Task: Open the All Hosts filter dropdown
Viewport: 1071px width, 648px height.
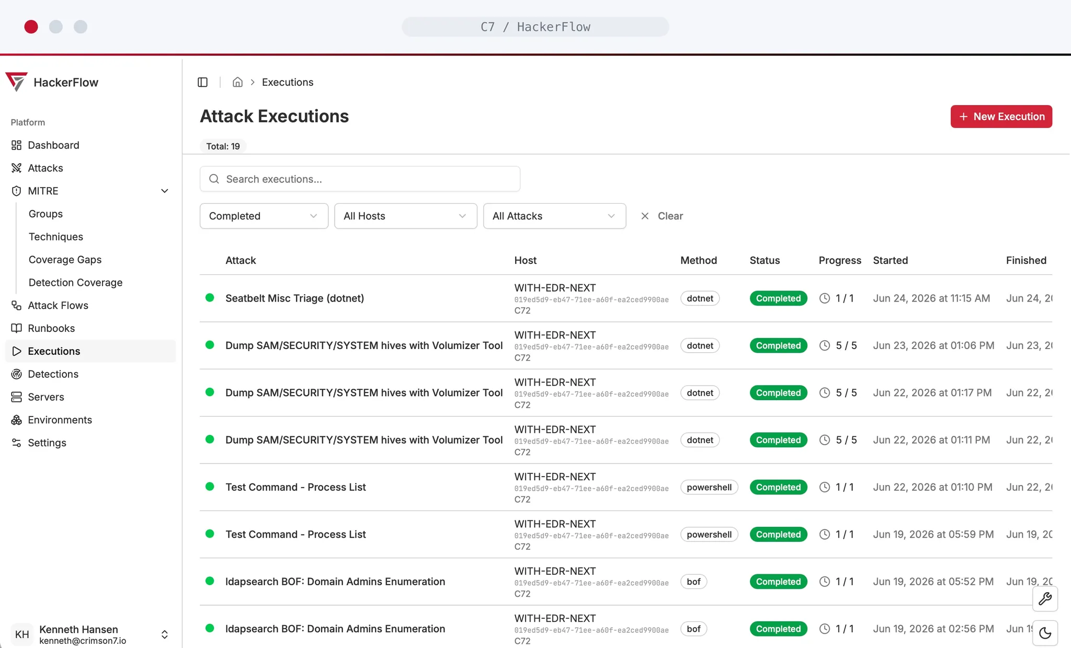Action: pos(405,216)
